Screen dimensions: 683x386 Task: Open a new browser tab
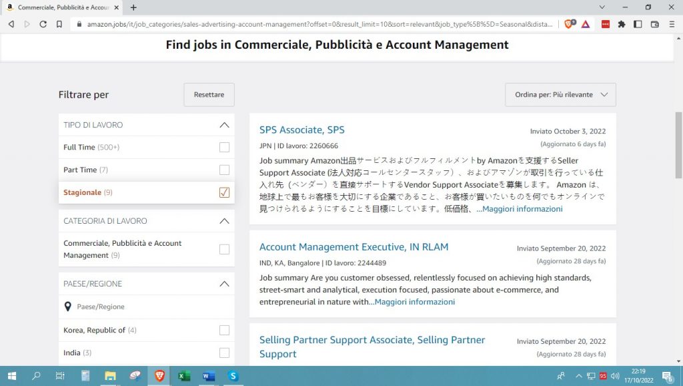pos(133,7)
